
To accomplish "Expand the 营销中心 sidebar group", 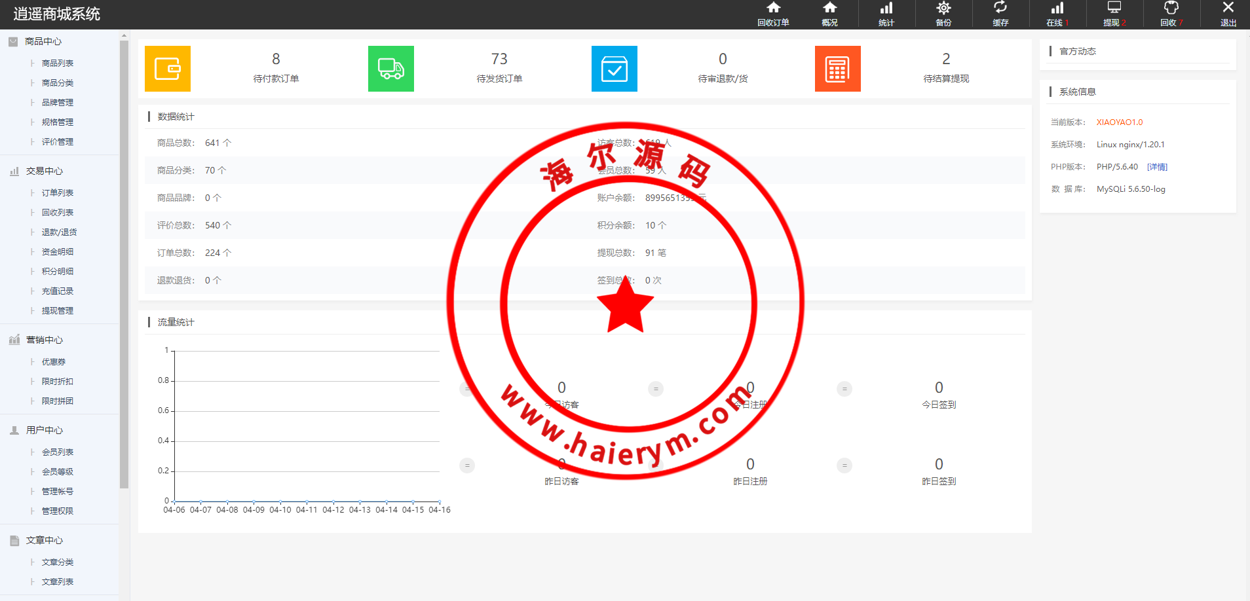I will click(x=45, y=340).
